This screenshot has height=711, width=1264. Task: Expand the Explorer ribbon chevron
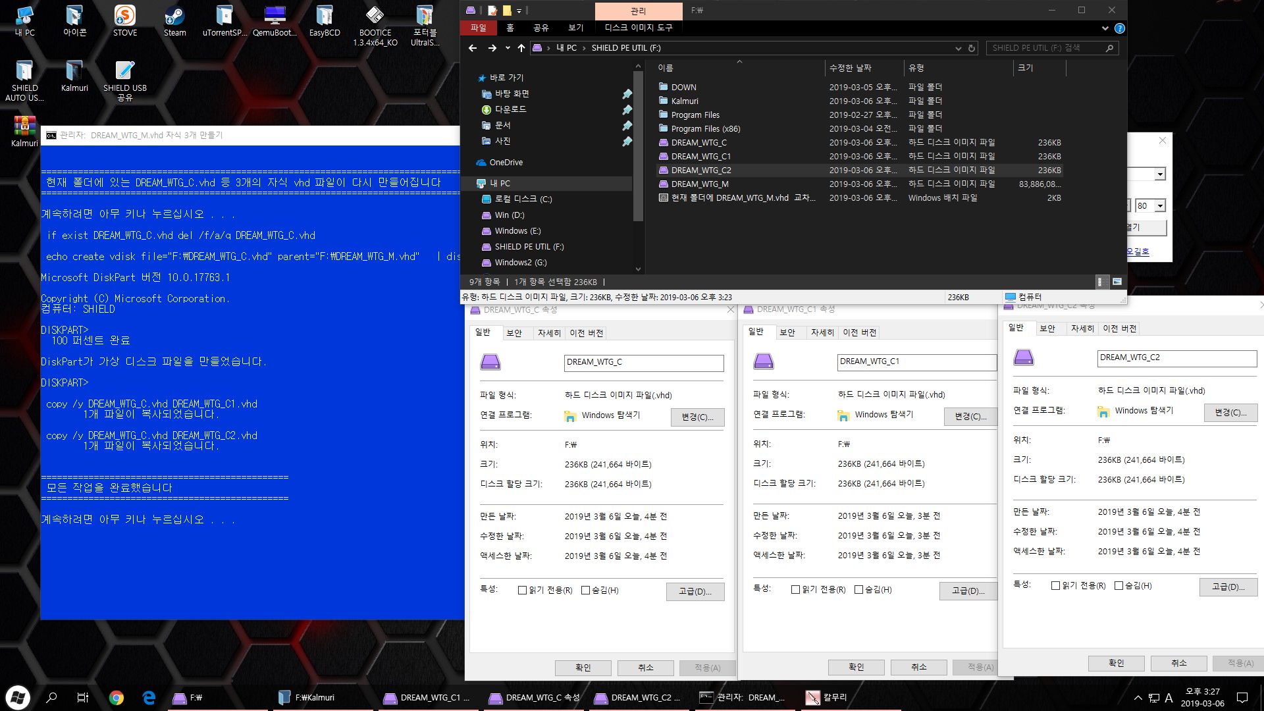click(1105, 28)
